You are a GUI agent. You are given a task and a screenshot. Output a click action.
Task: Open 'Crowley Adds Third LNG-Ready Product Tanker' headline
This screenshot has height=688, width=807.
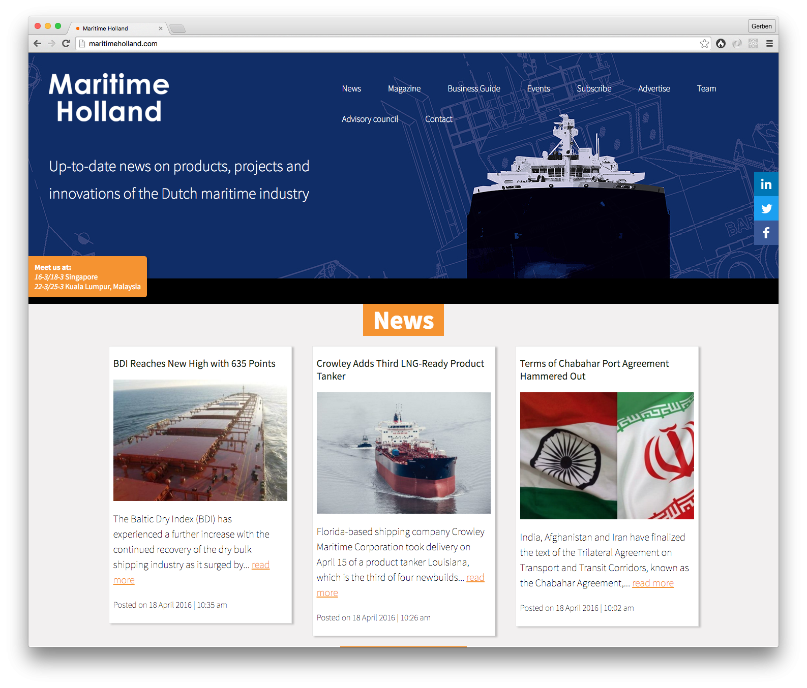[x=400, y=370]
